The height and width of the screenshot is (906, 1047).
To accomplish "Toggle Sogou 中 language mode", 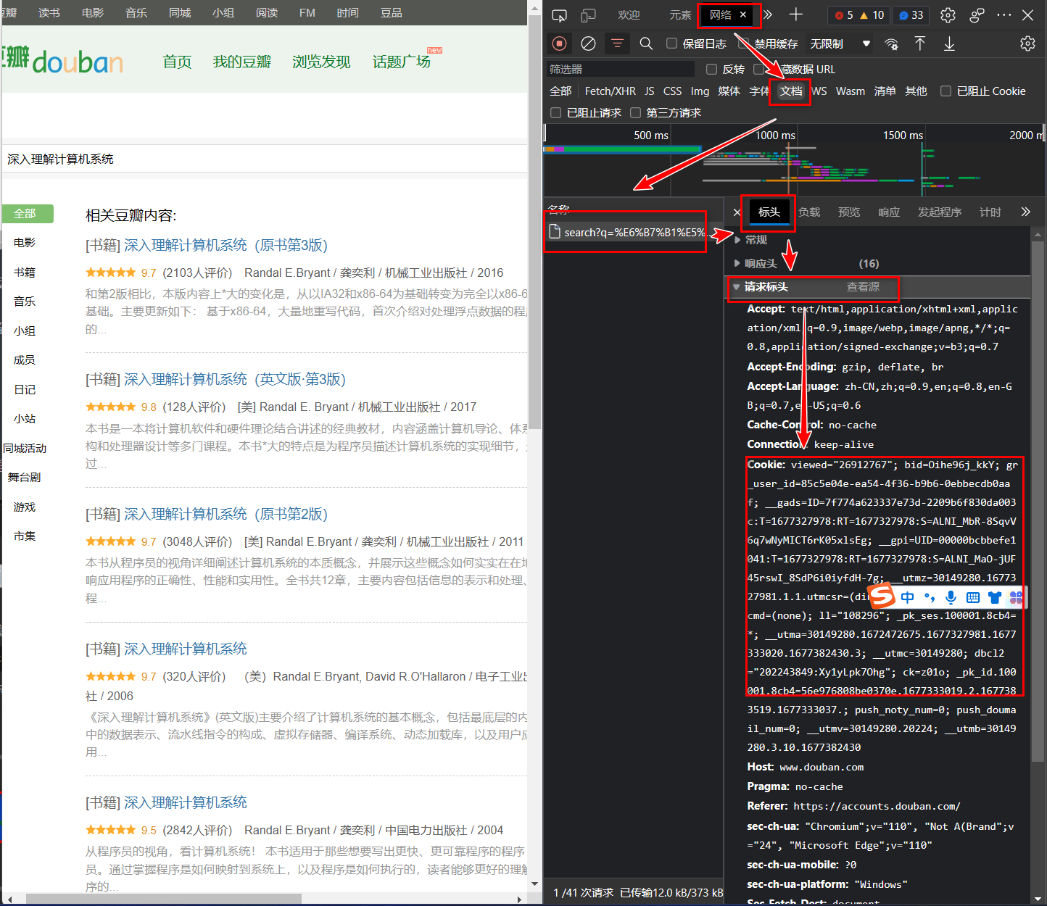I will (908, 597).
